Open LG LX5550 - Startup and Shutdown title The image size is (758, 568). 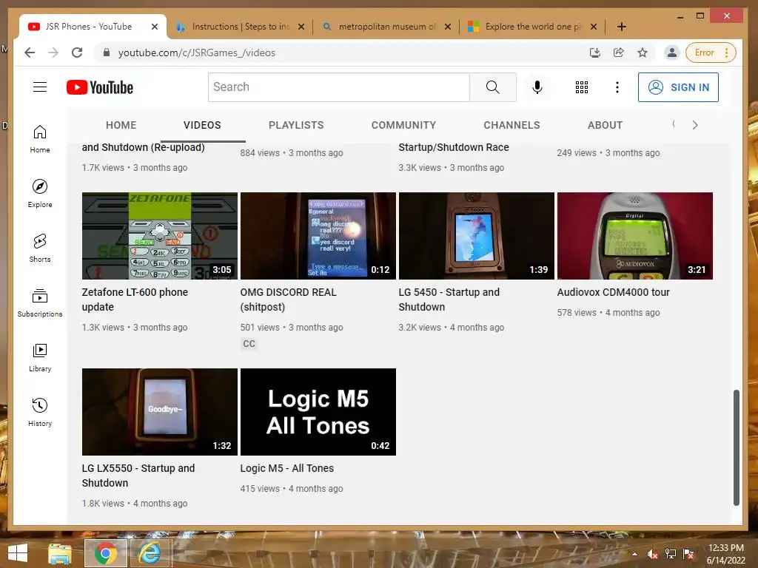point(138,476)
